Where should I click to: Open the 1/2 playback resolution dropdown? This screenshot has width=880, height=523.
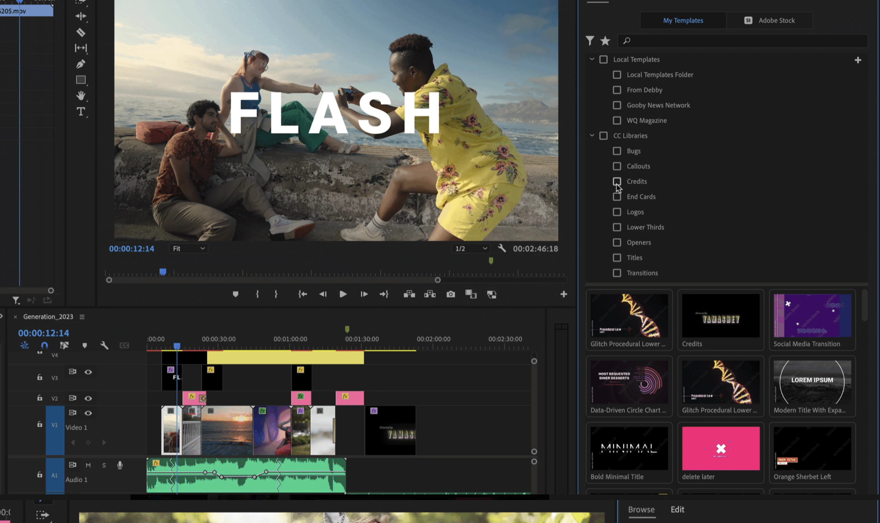(471, 248)
